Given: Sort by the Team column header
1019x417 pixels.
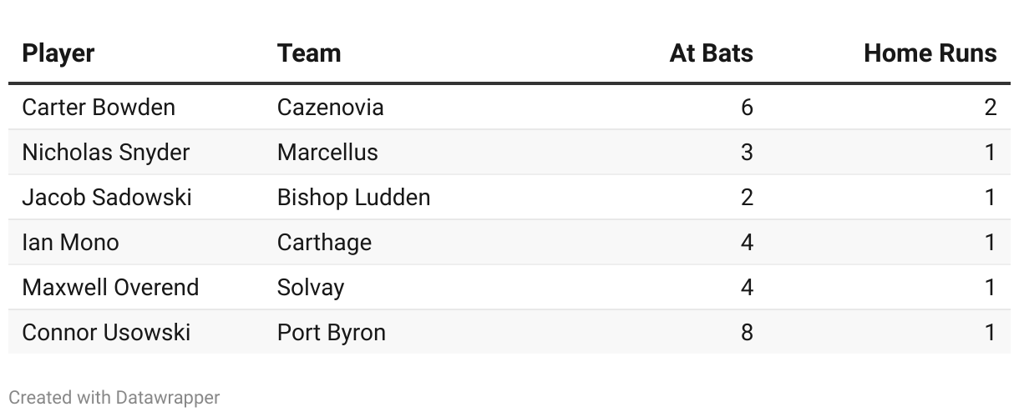Looking at the screenshot, I should pos(309,53).
